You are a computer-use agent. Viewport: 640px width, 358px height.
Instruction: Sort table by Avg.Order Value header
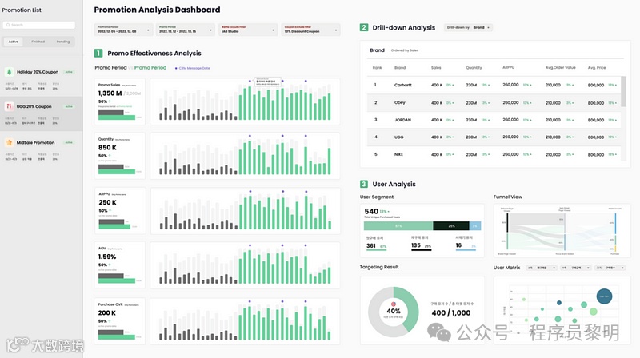(561, 67)
